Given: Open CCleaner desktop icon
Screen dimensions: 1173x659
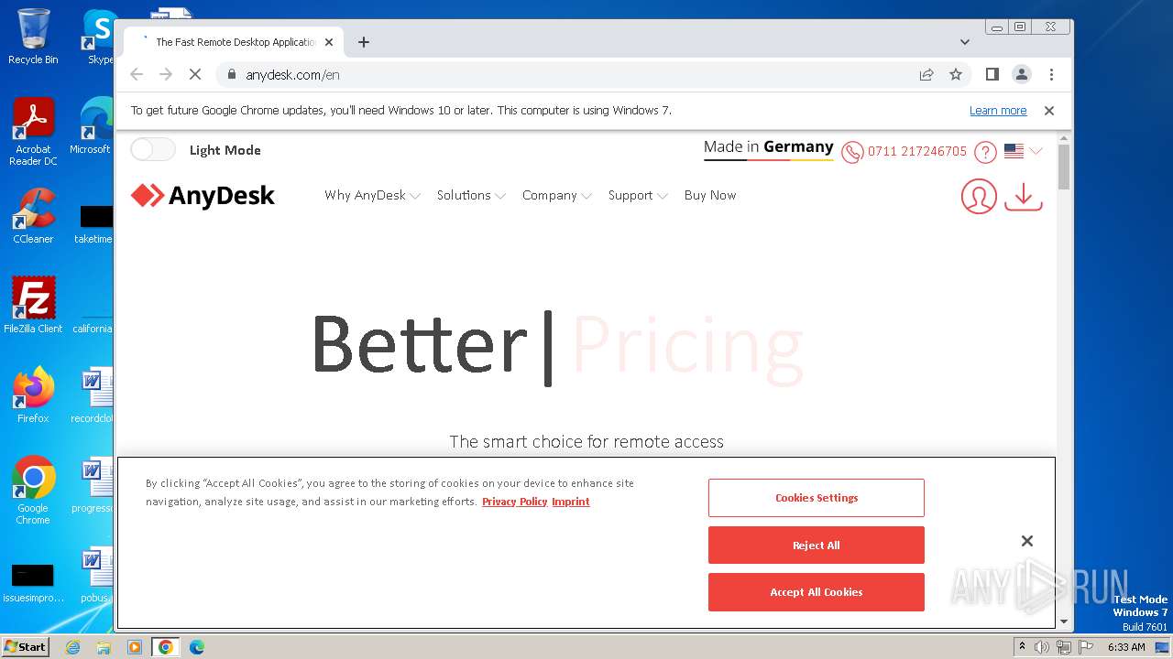Looking at the screenshot, I should pos(33,216).
